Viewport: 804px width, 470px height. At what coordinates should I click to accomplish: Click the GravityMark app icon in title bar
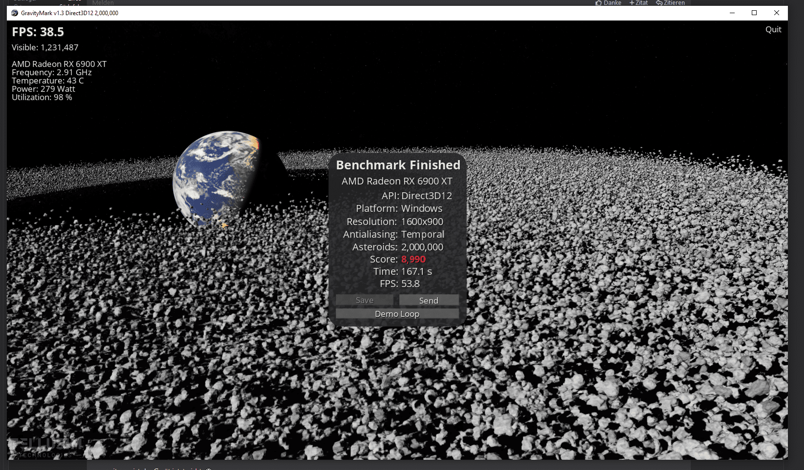[15, 13]
